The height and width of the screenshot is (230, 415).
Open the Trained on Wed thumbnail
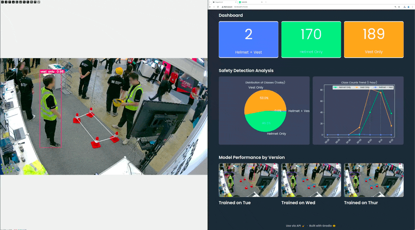point(311,180)
